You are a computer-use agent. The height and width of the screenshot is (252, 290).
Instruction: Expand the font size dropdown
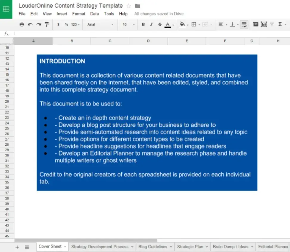click(x=128, y=24)
